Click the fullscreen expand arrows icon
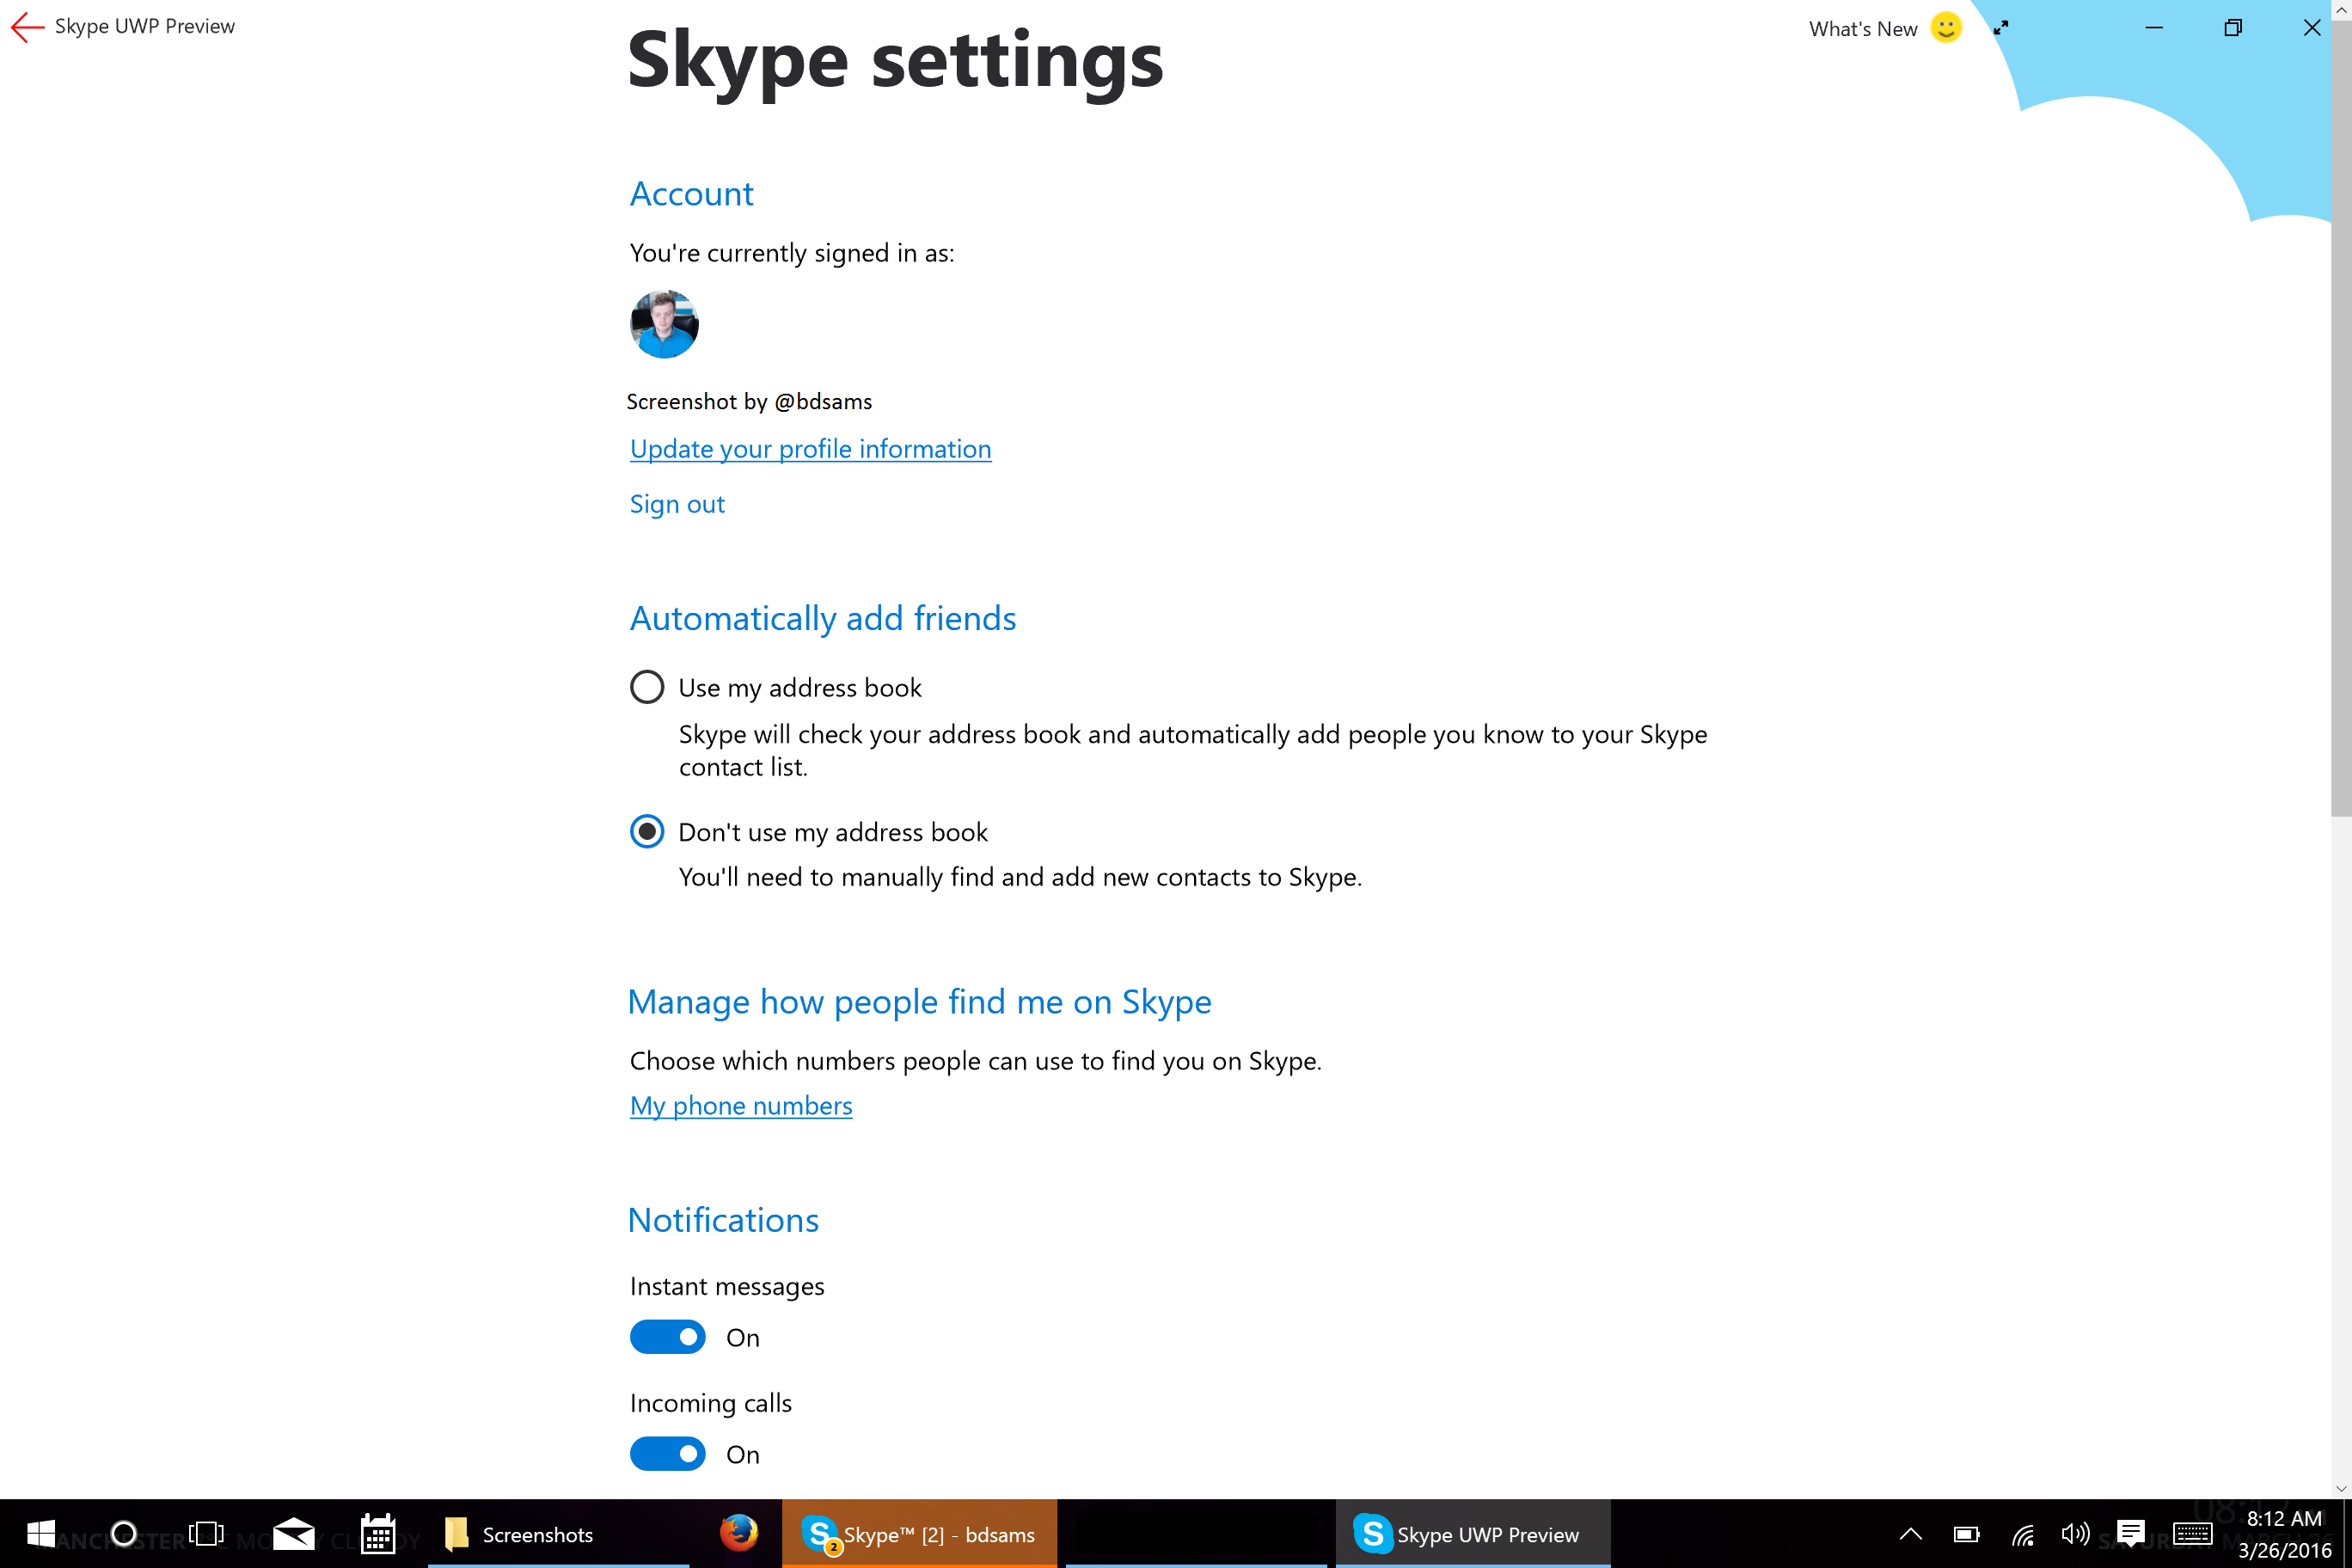Viewport: 2352px width, 1568px height. coord(2001,28)
